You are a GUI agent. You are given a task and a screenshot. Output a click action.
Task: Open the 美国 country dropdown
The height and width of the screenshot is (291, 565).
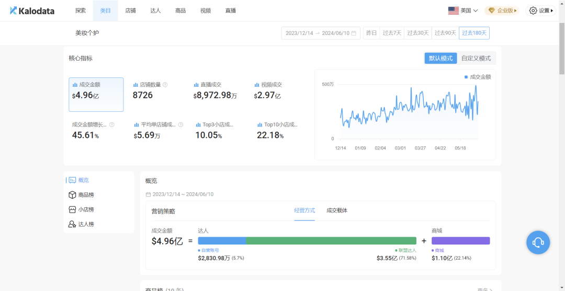coord(463,10)
